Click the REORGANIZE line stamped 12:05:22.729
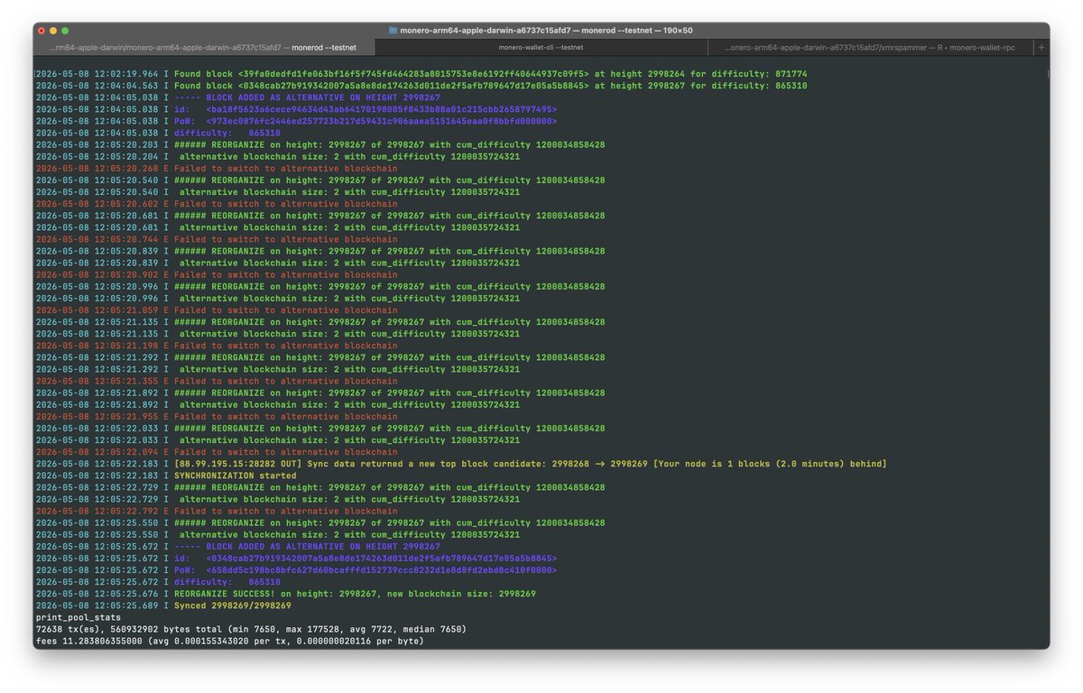The width and height of the screenshot is (1083, 693). pyautogui.click(x=320, y=487)
